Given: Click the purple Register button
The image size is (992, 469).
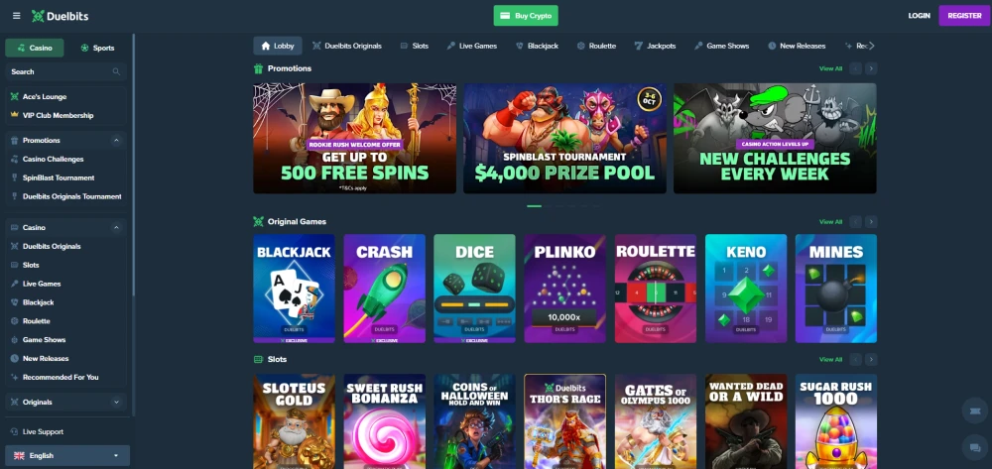Looking at the screenshot, I should (964, 16).
